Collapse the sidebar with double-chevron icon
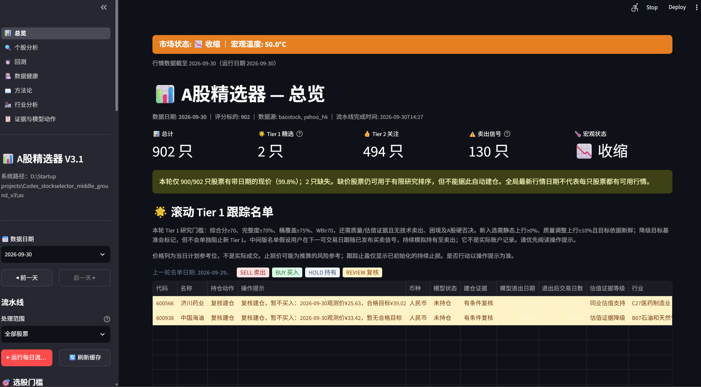 pyautogui.click(x=104, y=7)
